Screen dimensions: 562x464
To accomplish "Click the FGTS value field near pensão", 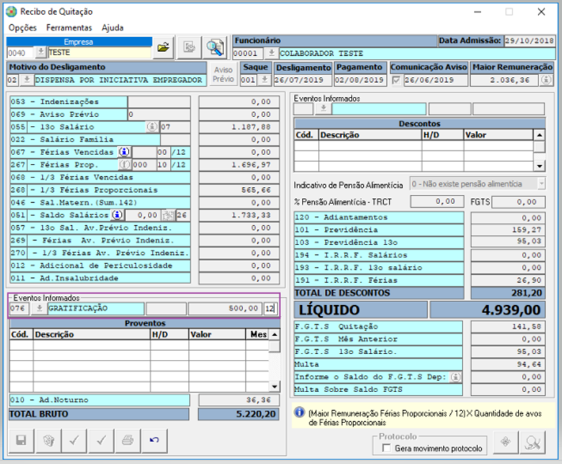I will pos(519,202).
